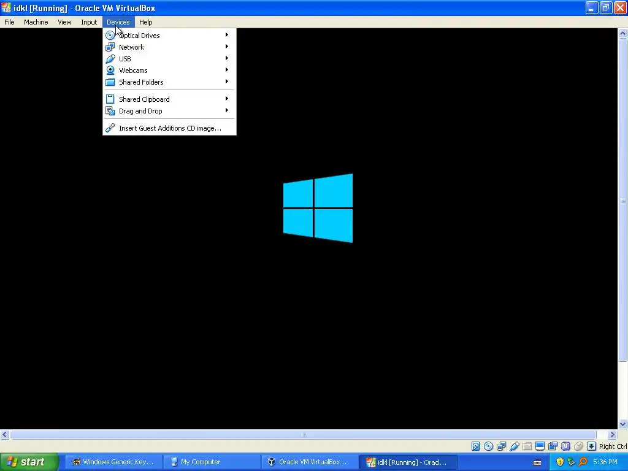
Task: Expand the USB submenu arrow
Action: click(x=227, y=58)
